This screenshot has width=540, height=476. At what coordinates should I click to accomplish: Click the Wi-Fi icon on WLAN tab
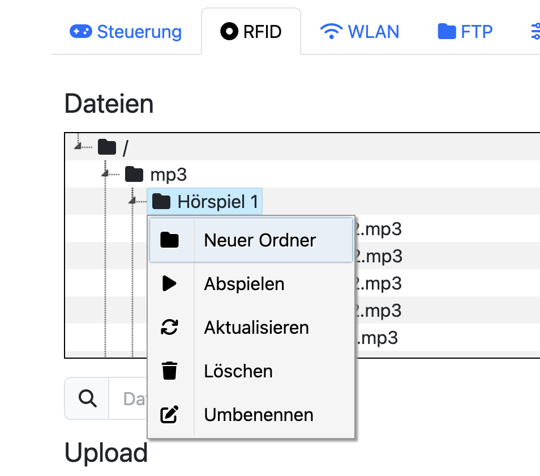(331, 32)
